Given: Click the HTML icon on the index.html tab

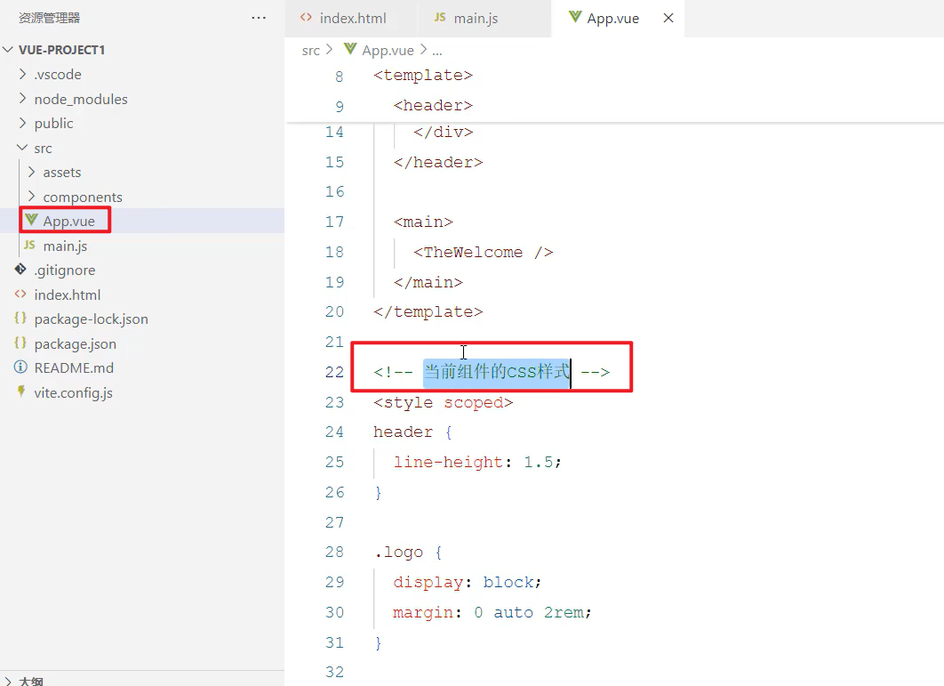Looking at the screenshot, I should [306, 18].
